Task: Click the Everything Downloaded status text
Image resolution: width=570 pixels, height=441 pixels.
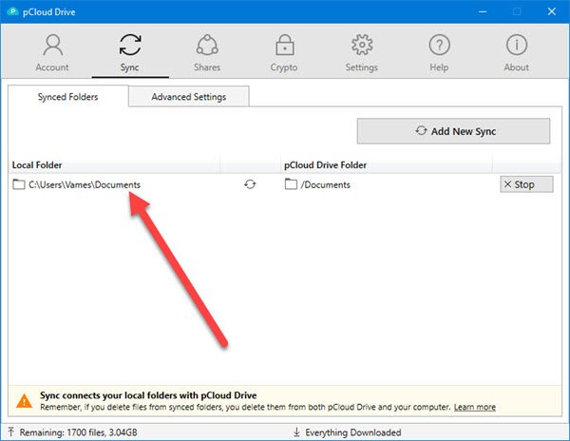Action: click(353, 432)
